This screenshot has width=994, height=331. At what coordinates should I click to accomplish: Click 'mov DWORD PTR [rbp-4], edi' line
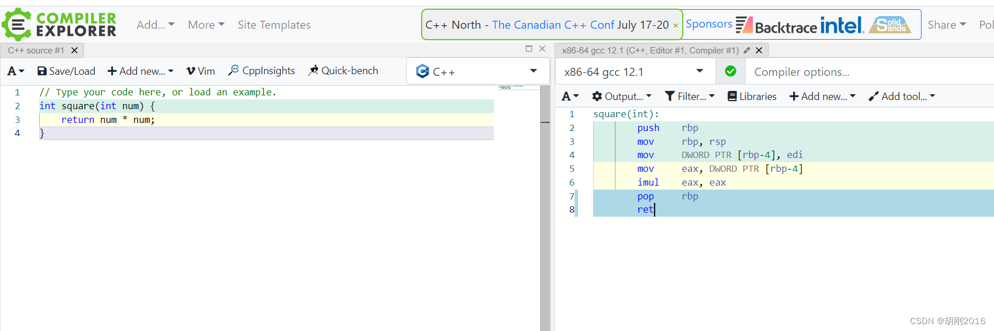coord(720,155)
